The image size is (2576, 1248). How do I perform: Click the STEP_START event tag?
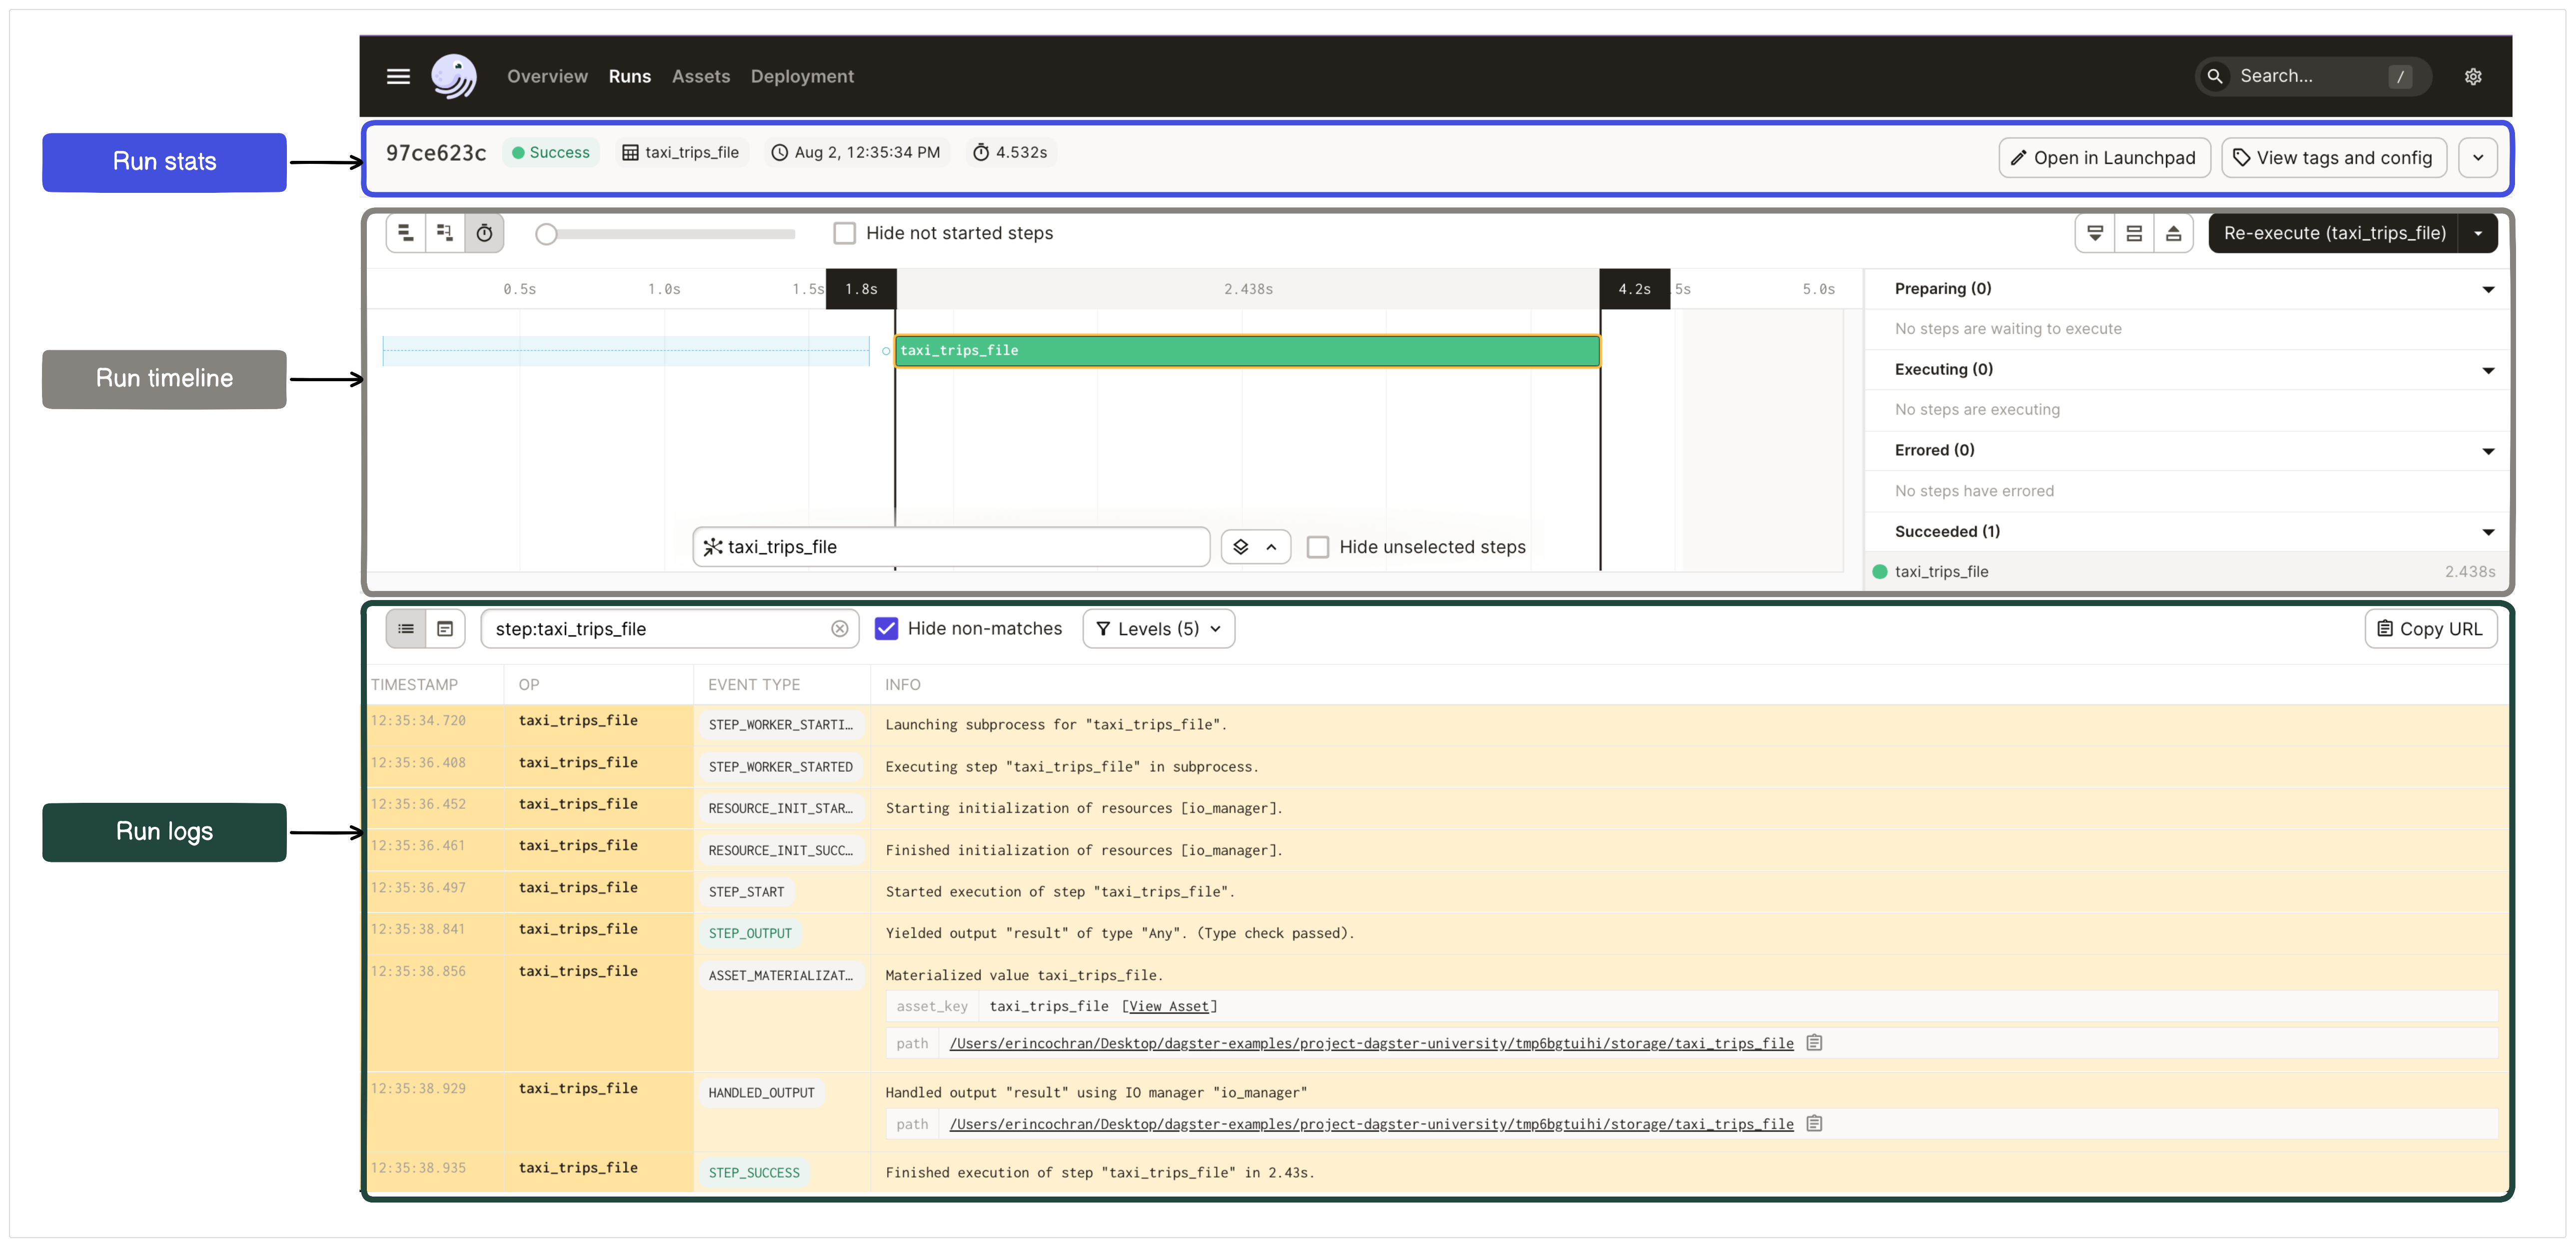[x=746, y=891]
